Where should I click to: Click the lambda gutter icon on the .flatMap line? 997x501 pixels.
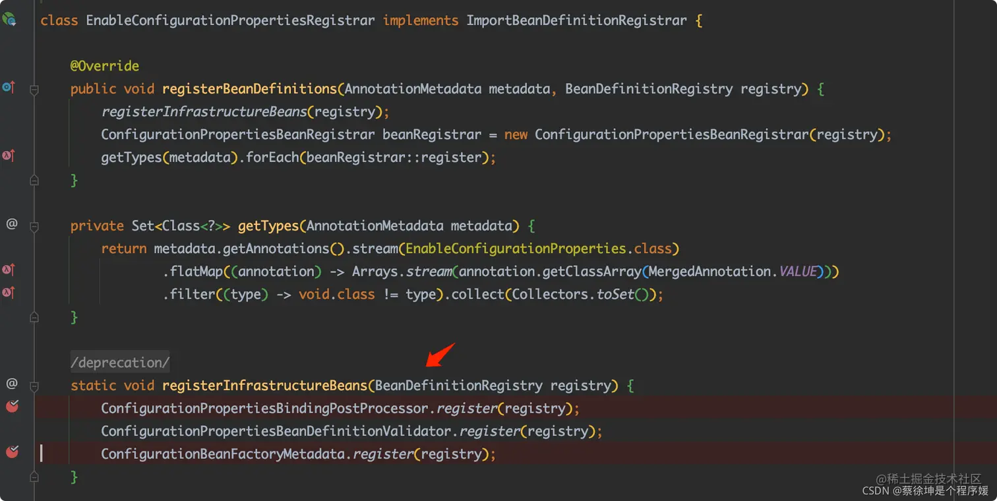tap(8, 270)
